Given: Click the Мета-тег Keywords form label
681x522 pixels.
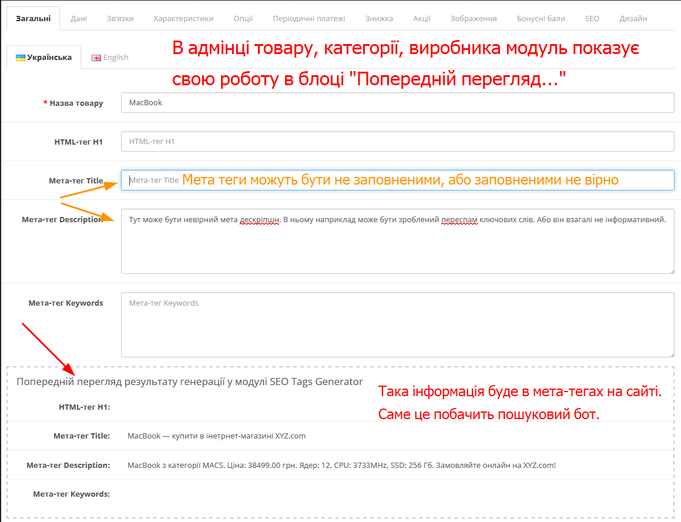Looking at the screenshot, I should (66, 303).
